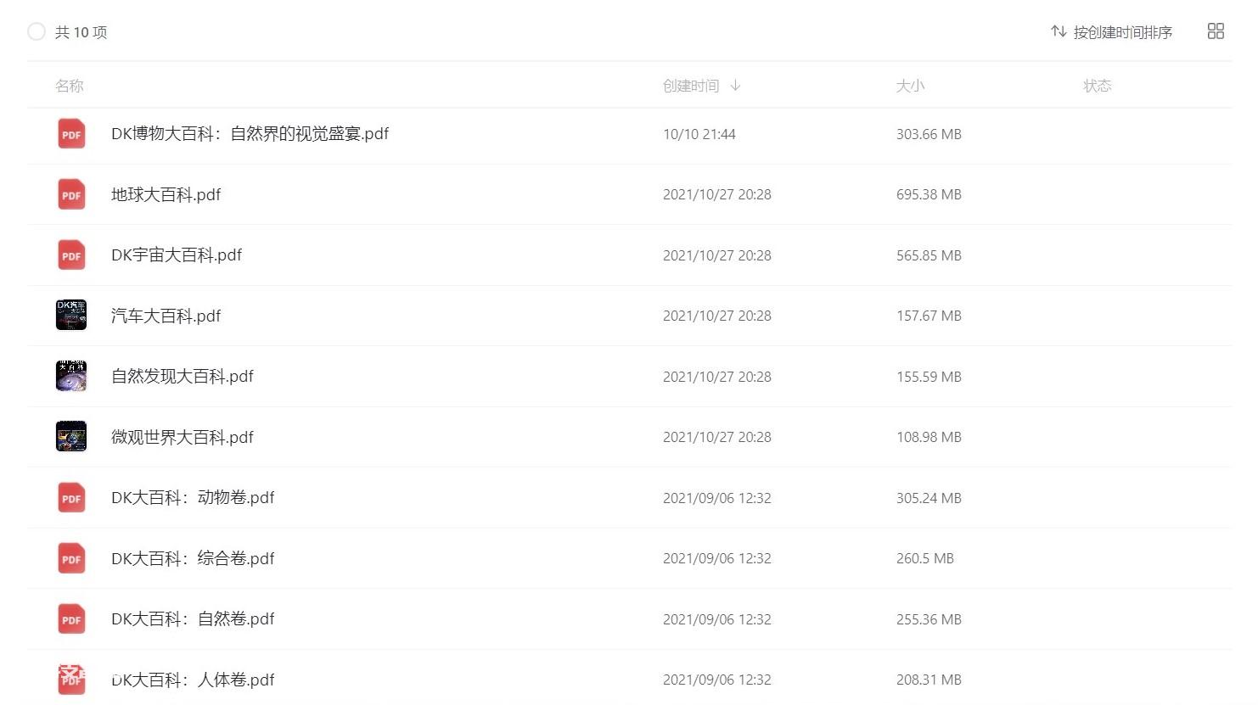Sort by 名称 column header
Screen dimensions: 1258x705
click(x=70, y=86)
